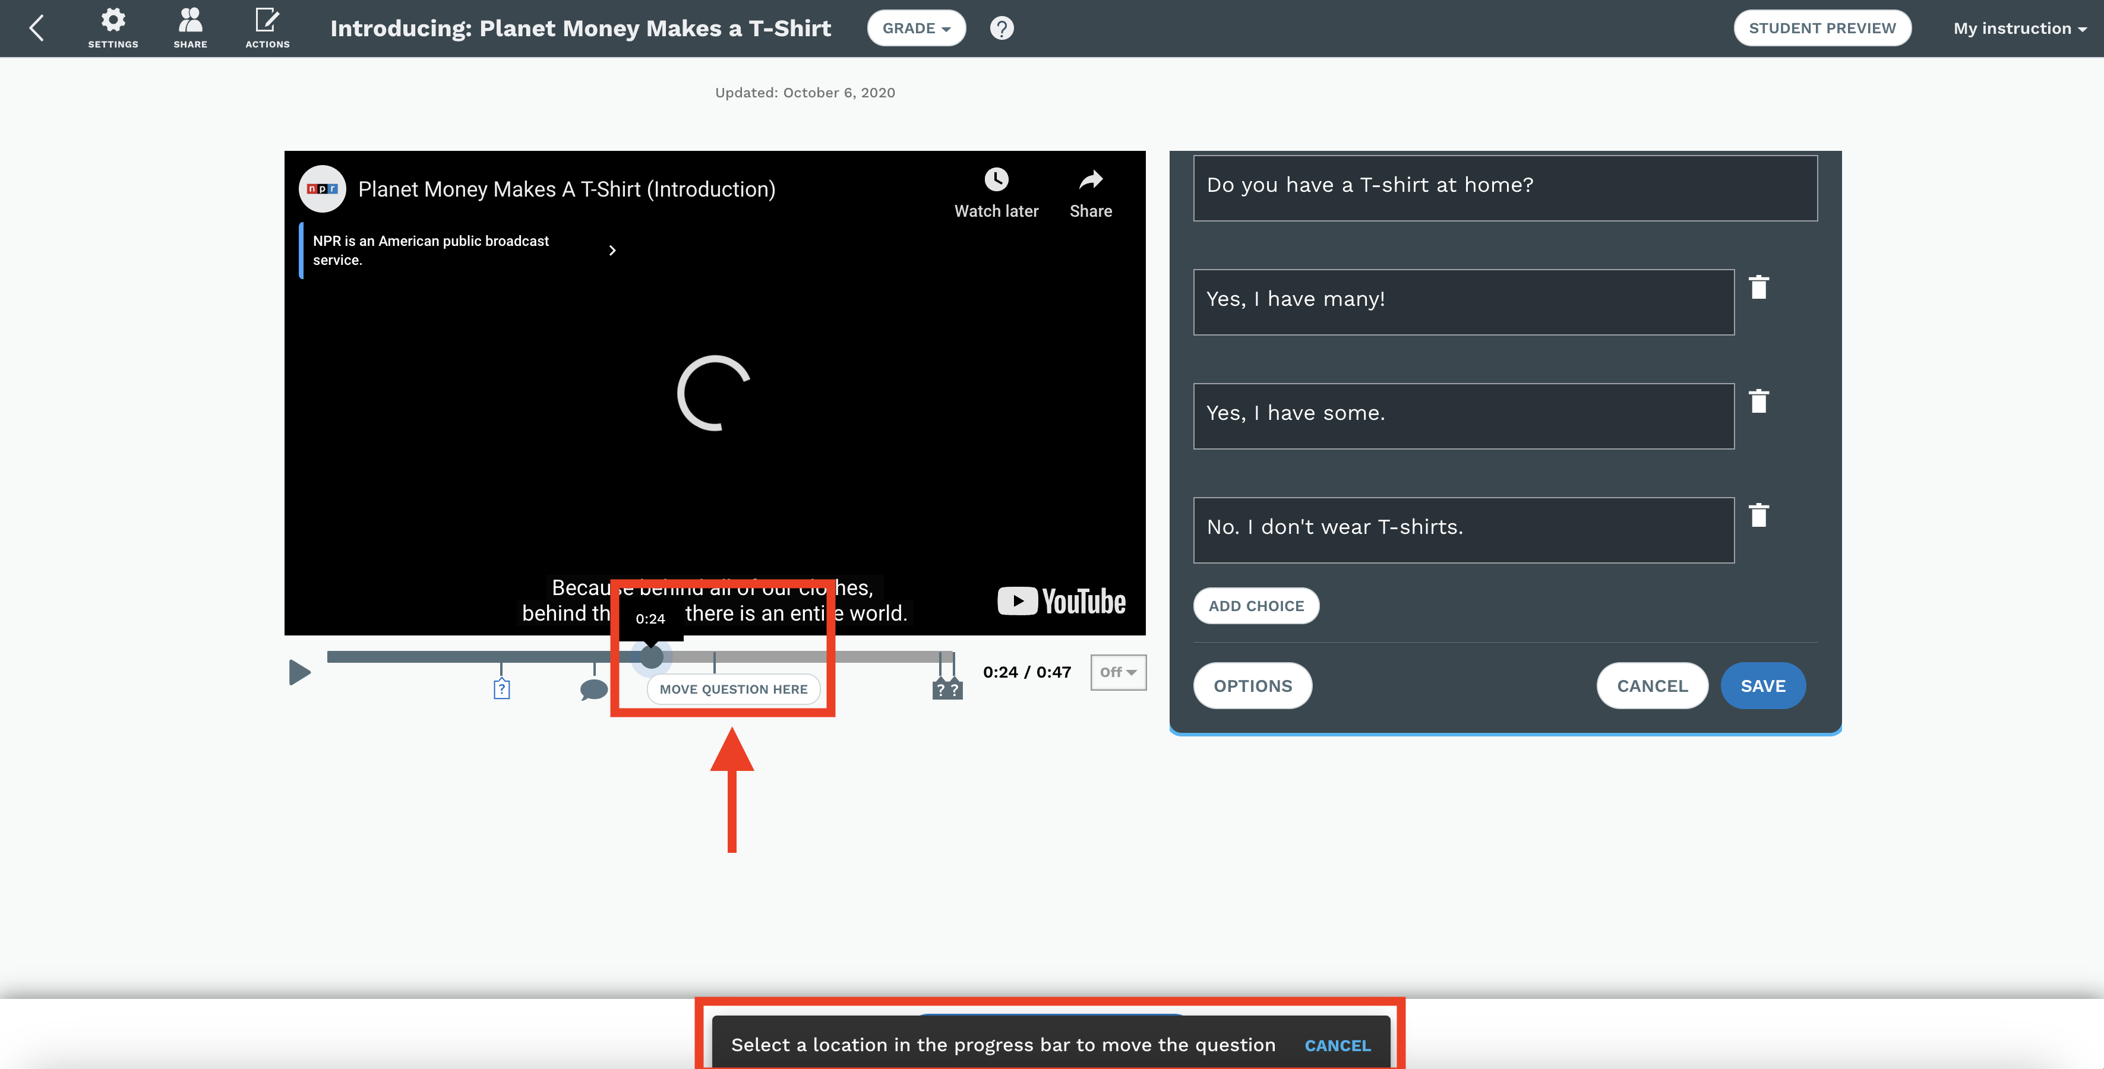Select the multiple-choice question marker on timeline
The height and width of the screenshot is (1069, 2104).
pyautogui.click(x=501, y=690)
